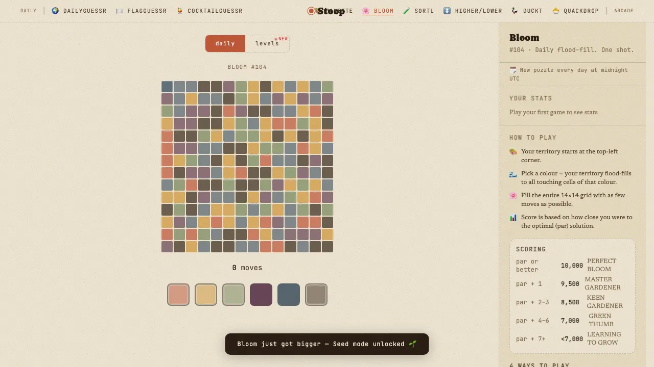Click the Daily nav label
The height and width of the screenshot is (367, 654).
[29, 11]
